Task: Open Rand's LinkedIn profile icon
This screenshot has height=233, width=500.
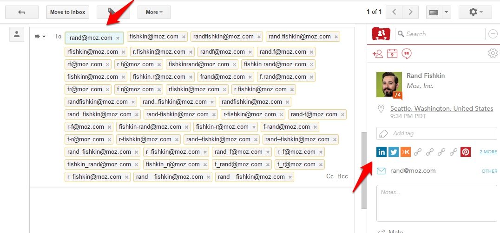Action: coord(382,152)
